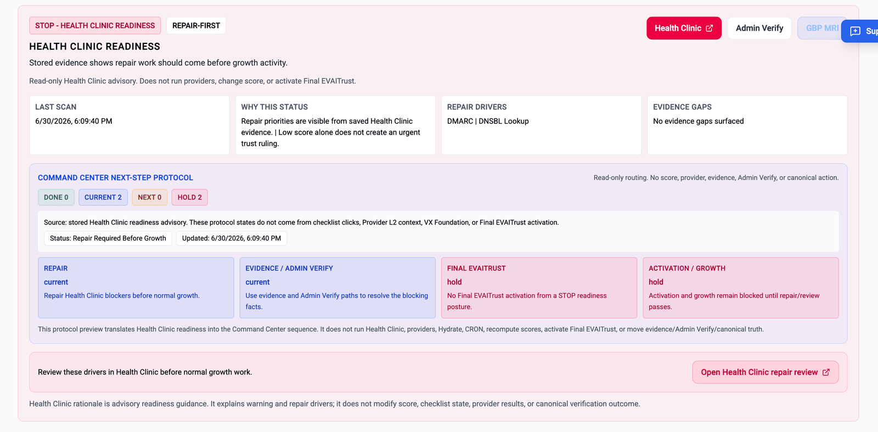Click the HEALTH CLINIC READINESS title
The width and height of the screenshot is (878, 432).
coord(94,47)
